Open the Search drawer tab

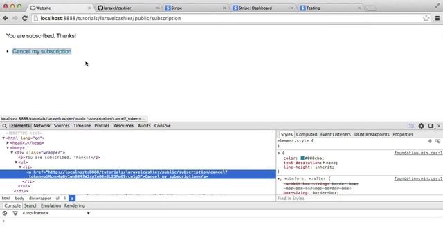(30, 206)
